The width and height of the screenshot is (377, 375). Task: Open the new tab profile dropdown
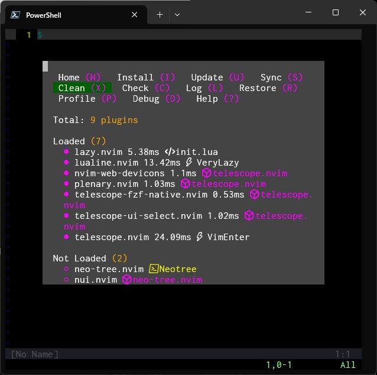(177, 15)
